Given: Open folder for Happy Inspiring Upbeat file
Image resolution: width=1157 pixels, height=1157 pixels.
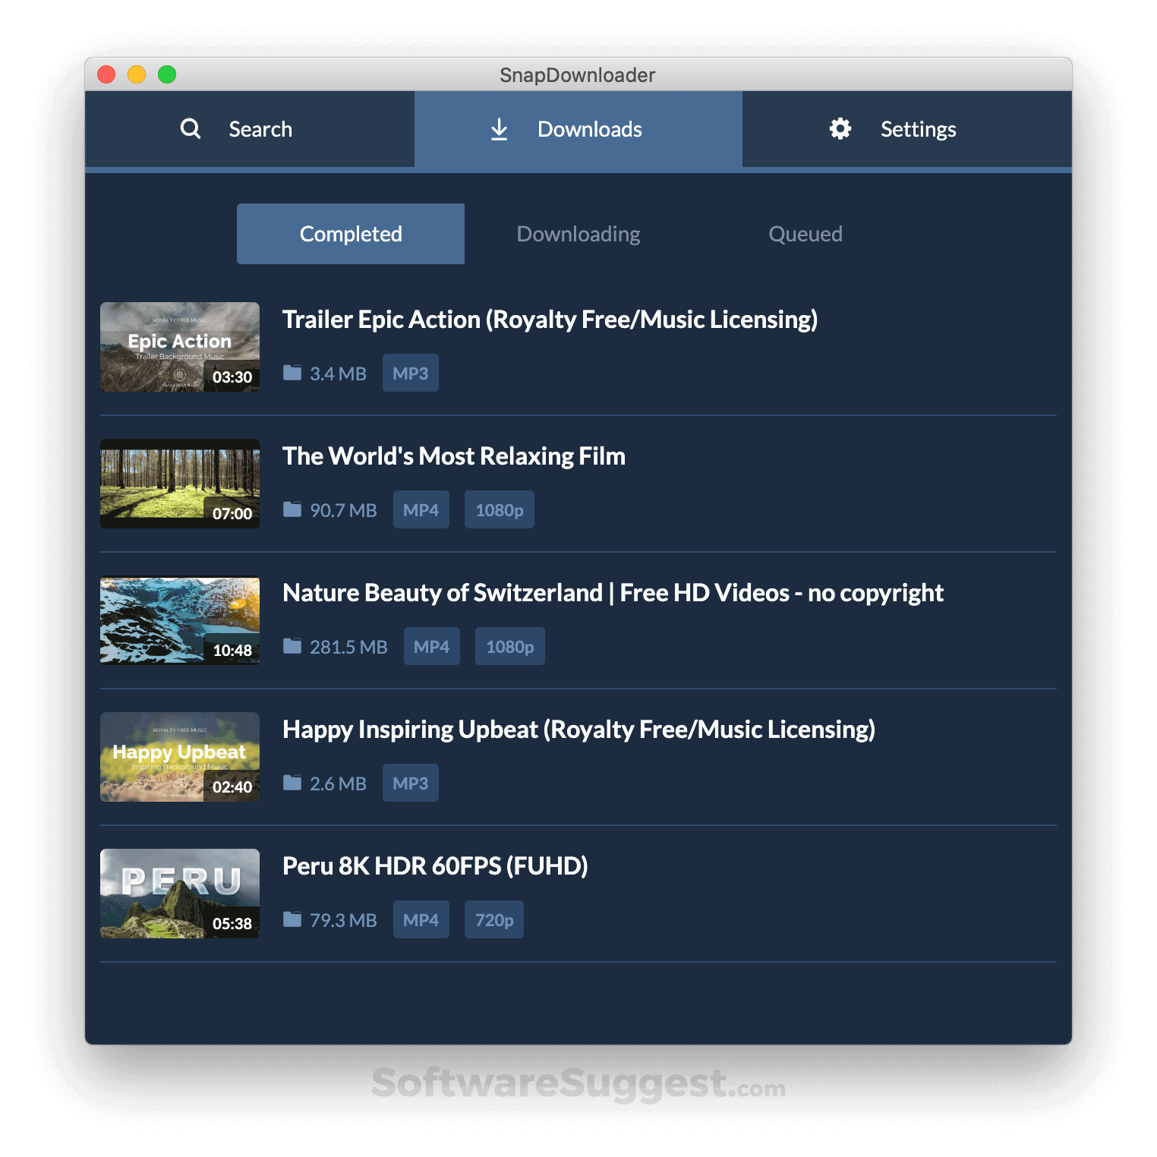Looking at the screenshot, I should point(292,783).
